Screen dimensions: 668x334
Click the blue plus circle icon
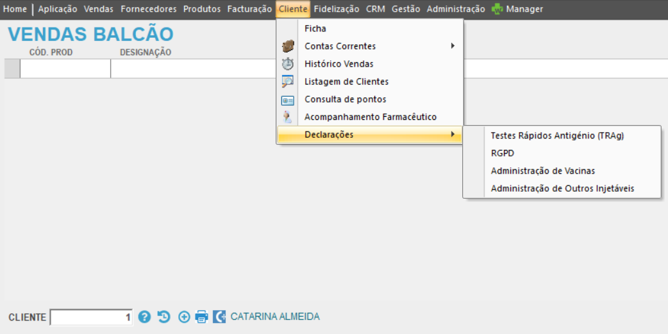pos(184,317)
